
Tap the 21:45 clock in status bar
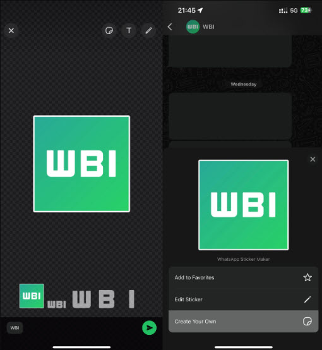pos(186,10)
